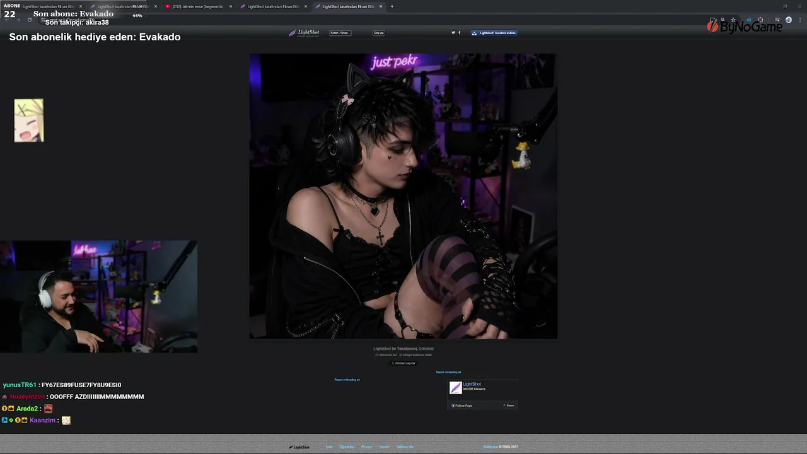This screenshot has height=454, width=807.
Task: Open the LightShot Facebook page avatar
Action: pos(455,388)
